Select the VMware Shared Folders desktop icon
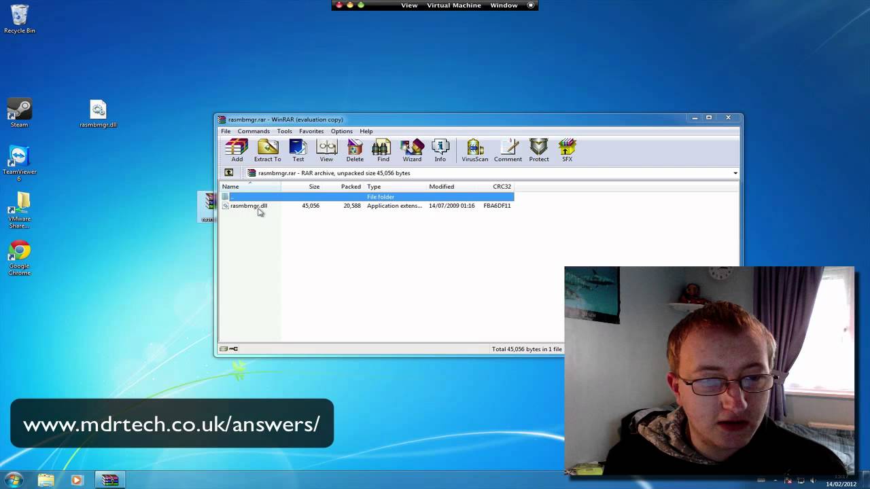The height and width of the screenshot is (489, 870). tap(19, 211)
